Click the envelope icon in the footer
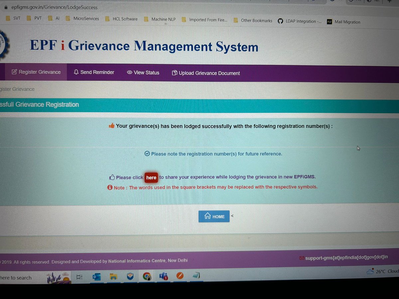This screenshot has height=299, width=399. point(302,258)
